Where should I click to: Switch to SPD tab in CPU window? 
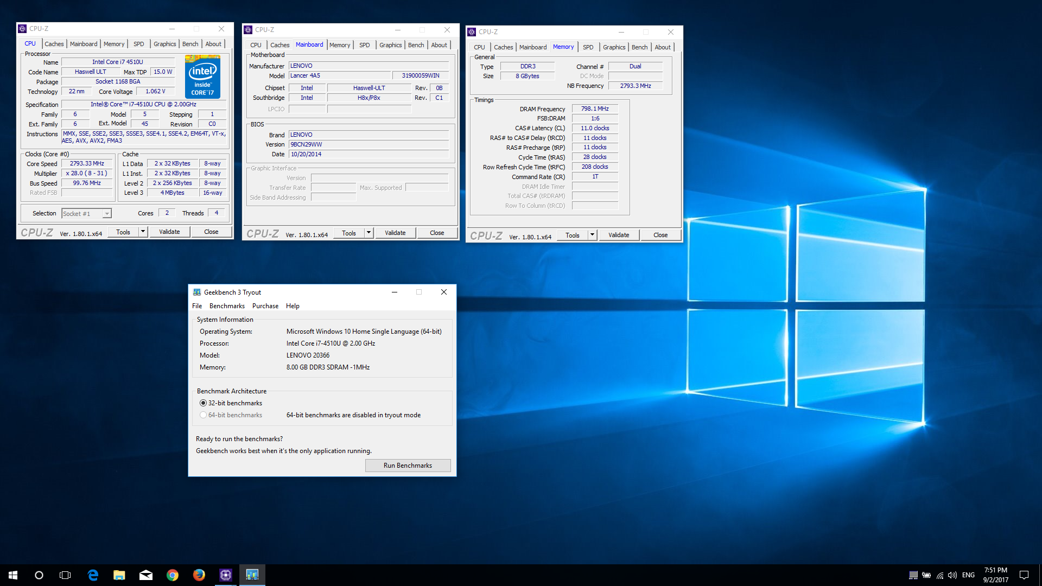point(139,44)
